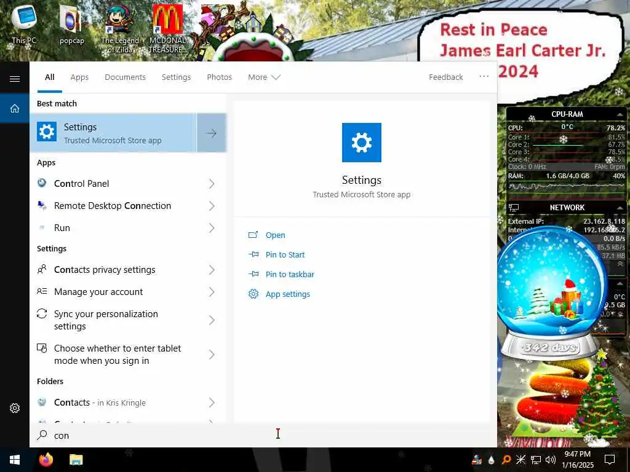Expand tablet mode setting chevron
The image size is (630, 472).
212,355
